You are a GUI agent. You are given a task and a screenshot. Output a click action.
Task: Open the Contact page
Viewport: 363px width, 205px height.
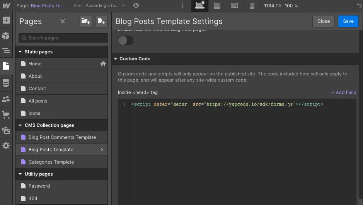pos(37,89)
